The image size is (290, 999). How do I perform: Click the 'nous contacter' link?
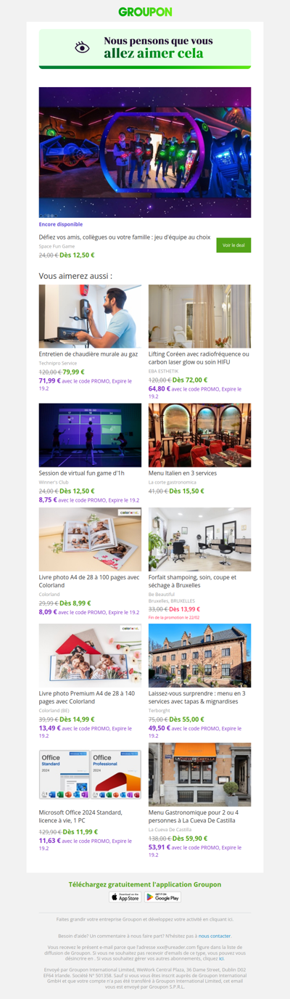click(215, 936)
